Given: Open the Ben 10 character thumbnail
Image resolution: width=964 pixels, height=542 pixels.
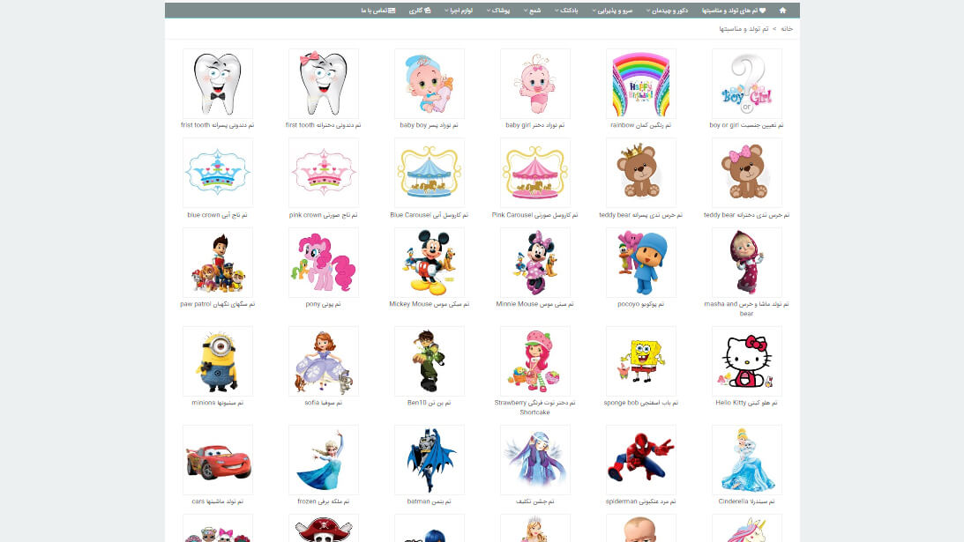Looking at the screenshot, I should [430, 361].
